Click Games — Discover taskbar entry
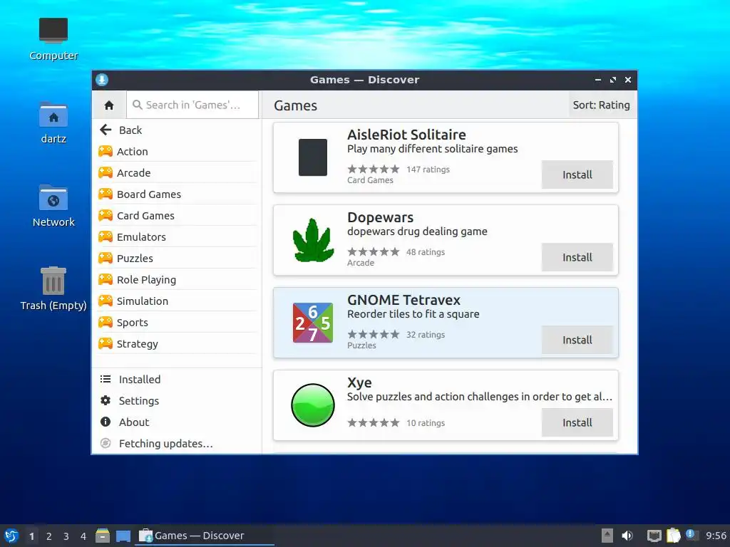This screenshot has width=730, height=547. point(205,536)
